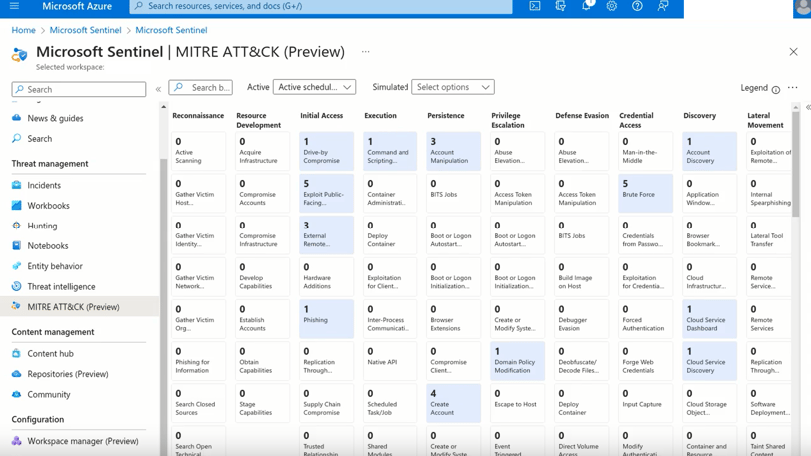
Task: Select the Man-in-the-Middle card
Action: (645, 151)
